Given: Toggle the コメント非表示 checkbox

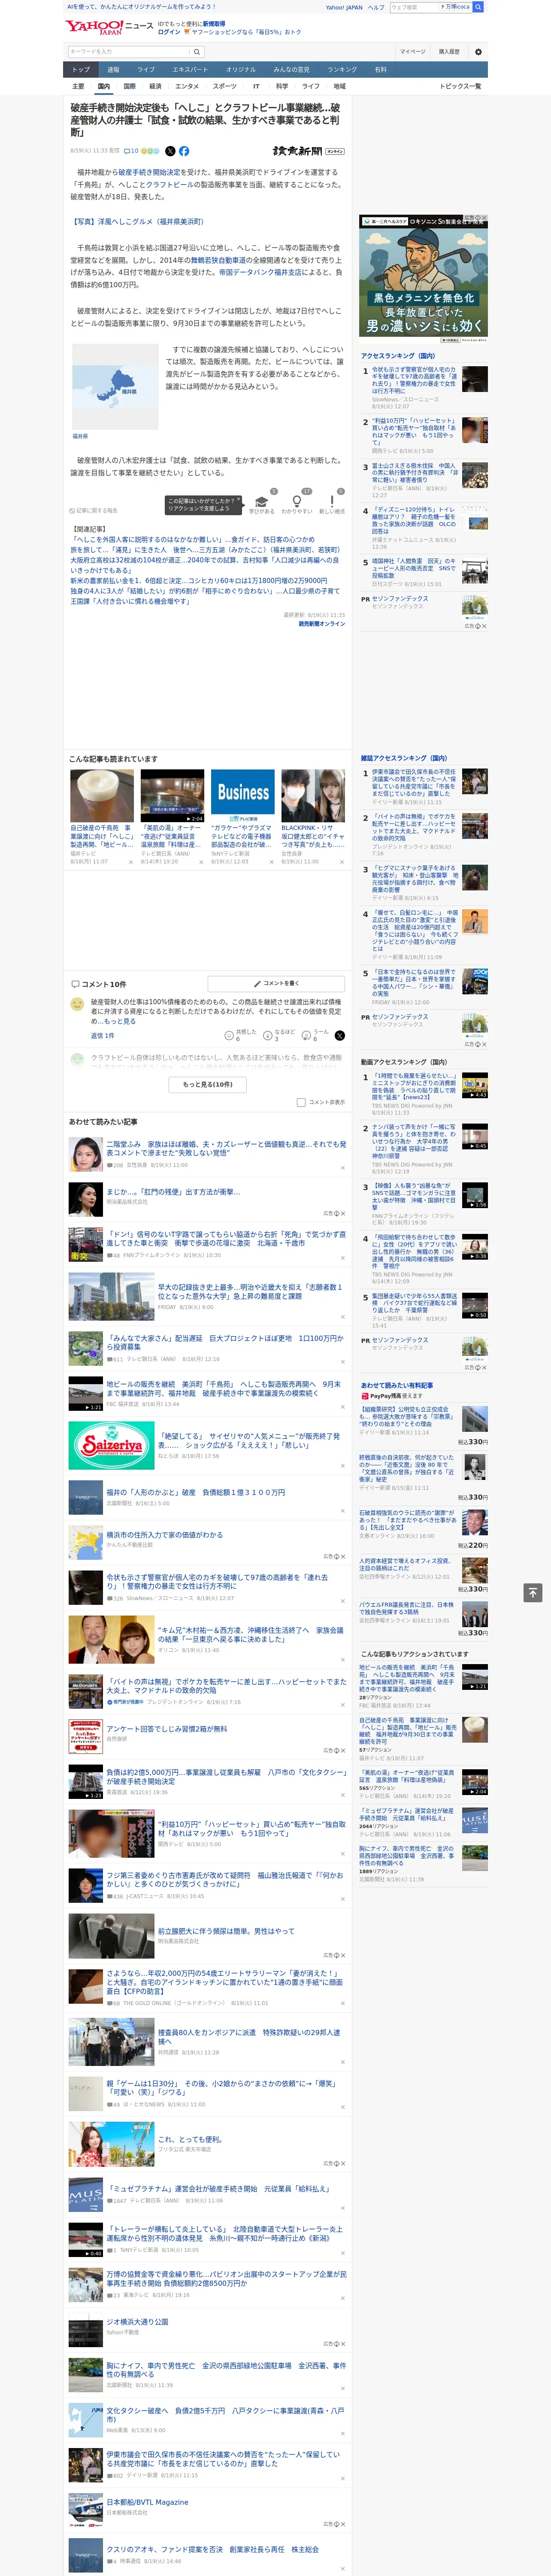Looking at the screenshot, I should tap(301, 1102).
